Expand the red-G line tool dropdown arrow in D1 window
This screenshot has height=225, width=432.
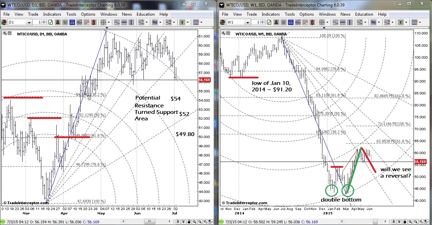[x=174, y=22]
